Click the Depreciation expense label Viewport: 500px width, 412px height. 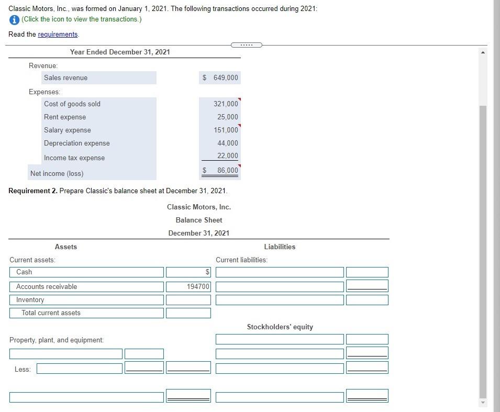[77, 143]
